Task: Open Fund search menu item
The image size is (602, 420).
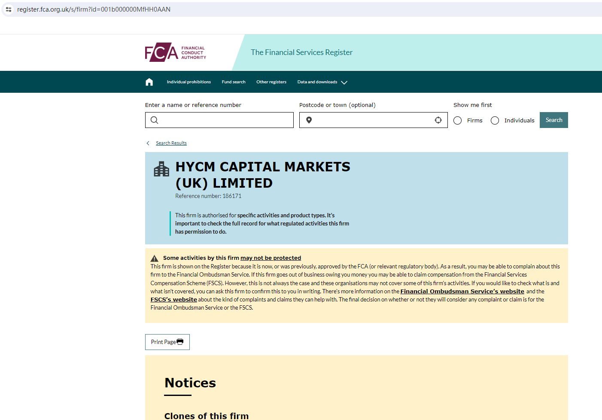Action: [x=234, y=82]
